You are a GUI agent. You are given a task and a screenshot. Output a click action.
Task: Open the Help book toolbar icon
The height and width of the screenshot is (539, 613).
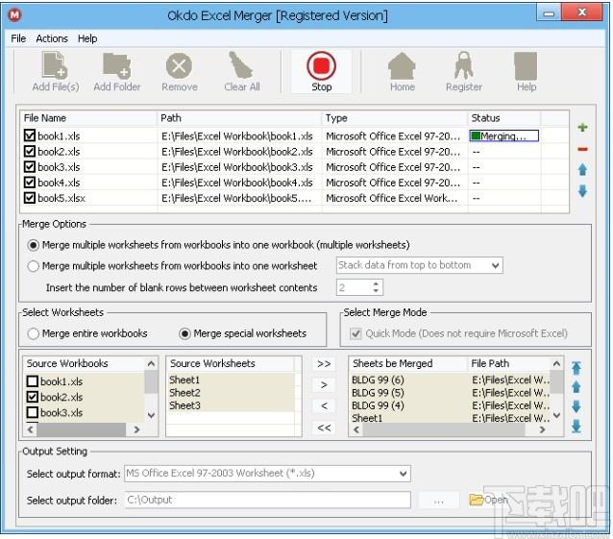coord(526,66)
